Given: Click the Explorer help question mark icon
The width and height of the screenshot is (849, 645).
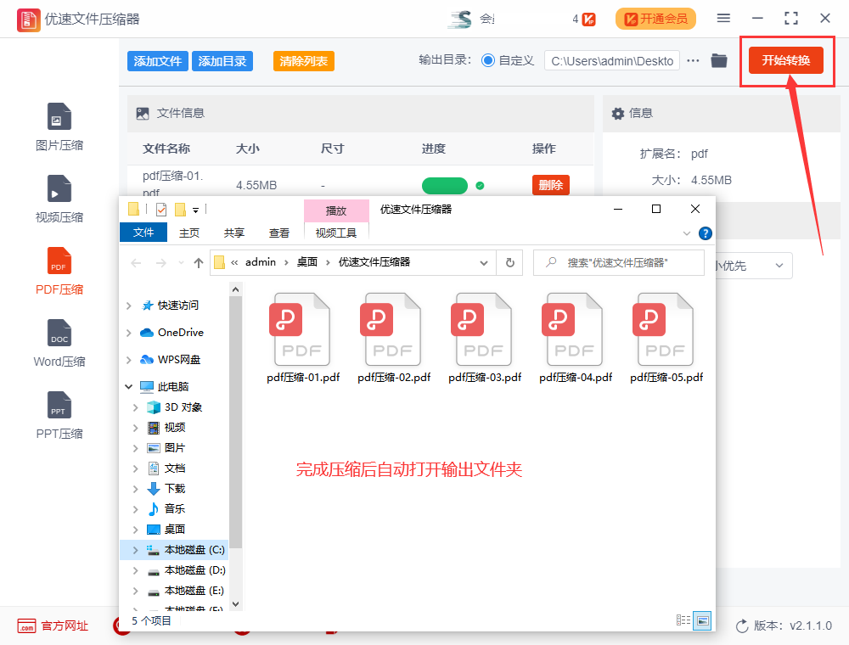Looking at the screenshot, I should pos(705,233).
